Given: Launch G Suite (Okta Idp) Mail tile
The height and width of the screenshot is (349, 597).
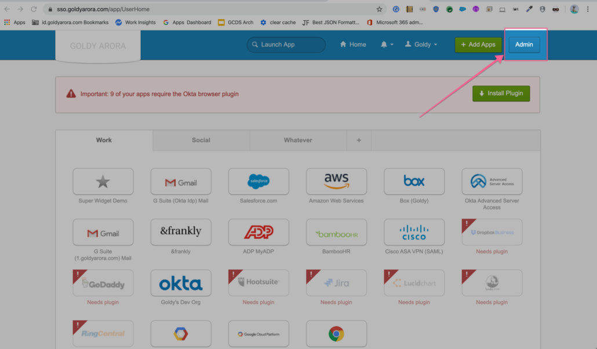Looking at the screenshot, I should point(181,181).
